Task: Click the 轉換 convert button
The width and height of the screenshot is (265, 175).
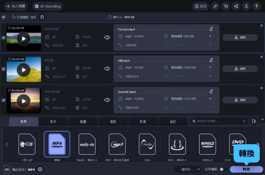Action: [246, 169]
